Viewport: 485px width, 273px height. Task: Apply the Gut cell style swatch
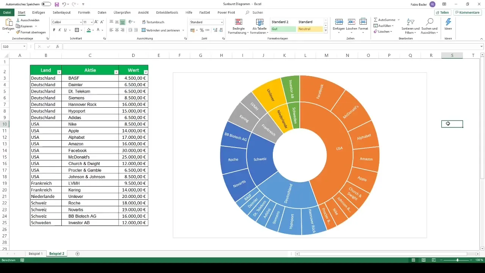click(283, 29)
